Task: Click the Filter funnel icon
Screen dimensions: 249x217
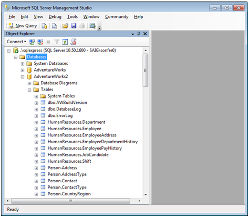Action: pyautogui.click(x=57, y=42)
